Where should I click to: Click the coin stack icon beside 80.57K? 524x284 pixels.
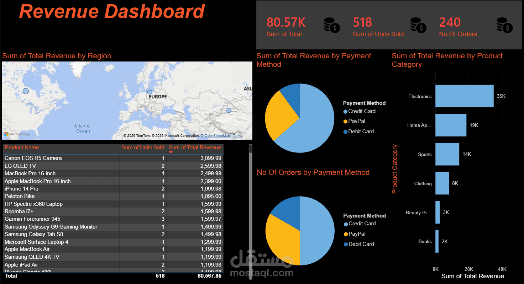(x=332, y=26)
